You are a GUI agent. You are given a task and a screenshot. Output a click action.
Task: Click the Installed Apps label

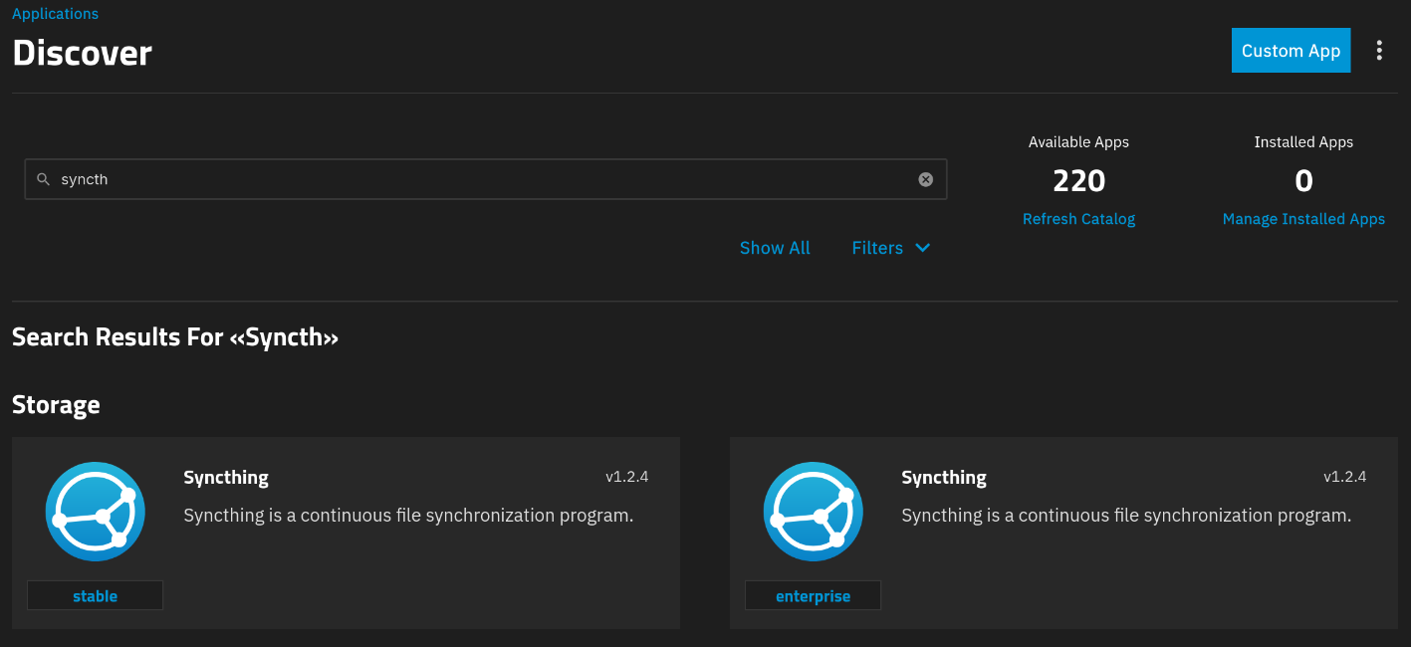1303,142
